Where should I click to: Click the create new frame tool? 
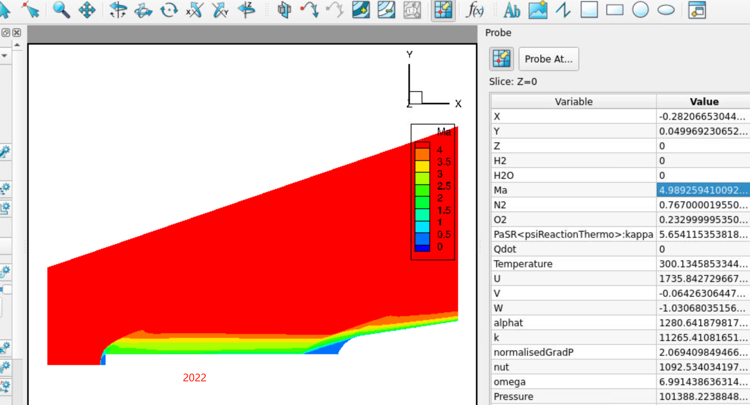pos(697,10)
